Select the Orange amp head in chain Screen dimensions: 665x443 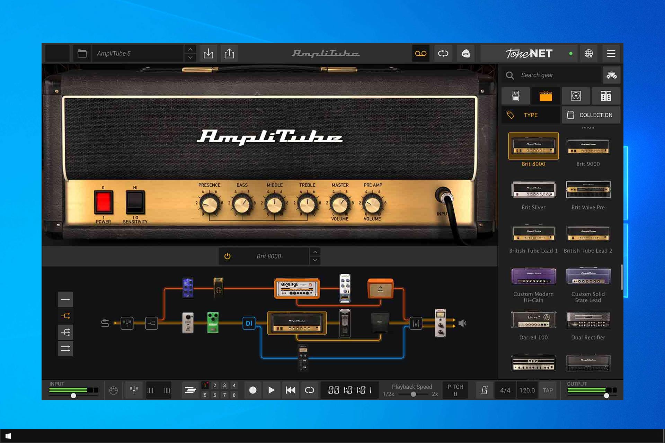(x=297, y=289)
